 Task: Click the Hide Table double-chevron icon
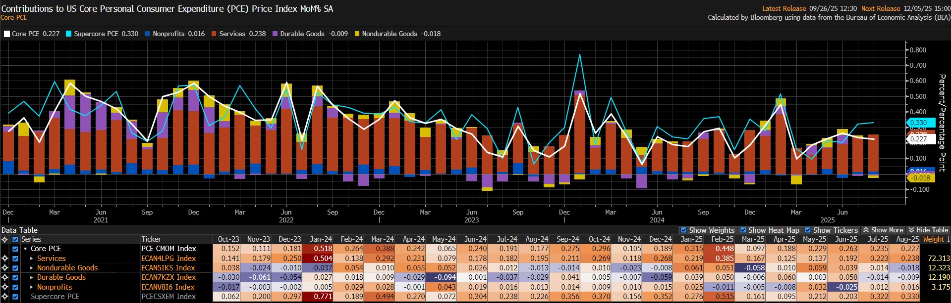tap(911, 230)
